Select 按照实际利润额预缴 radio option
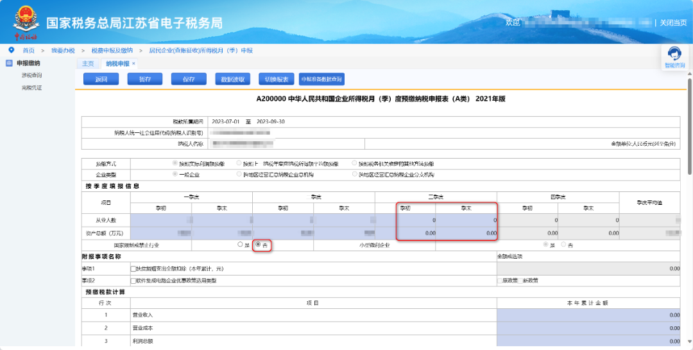Screen dimensions: 693x350 [175, 163]
